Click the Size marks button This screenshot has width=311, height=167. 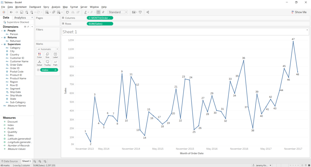point(47,55)
